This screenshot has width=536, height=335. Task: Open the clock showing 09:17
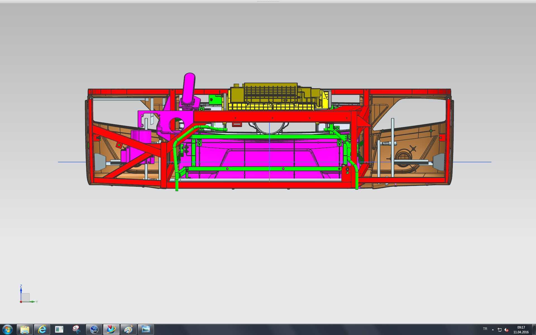click(x=521, y=330)
